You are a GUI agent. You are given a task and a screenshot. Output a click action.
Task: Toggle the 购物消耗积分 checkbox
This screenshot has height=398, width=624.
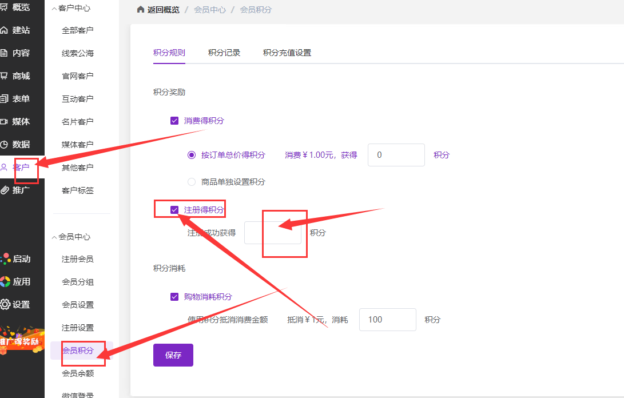coord(174,297)
